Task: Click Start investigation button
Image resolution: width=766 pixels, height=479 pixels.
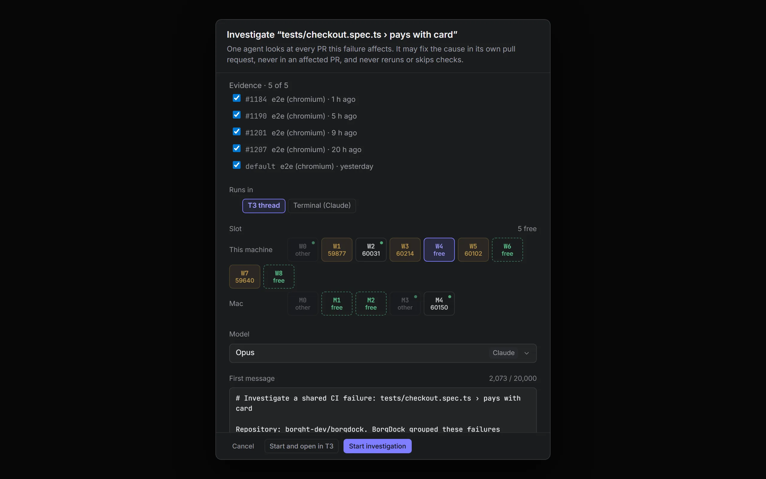Action: [x=377, y=446]
